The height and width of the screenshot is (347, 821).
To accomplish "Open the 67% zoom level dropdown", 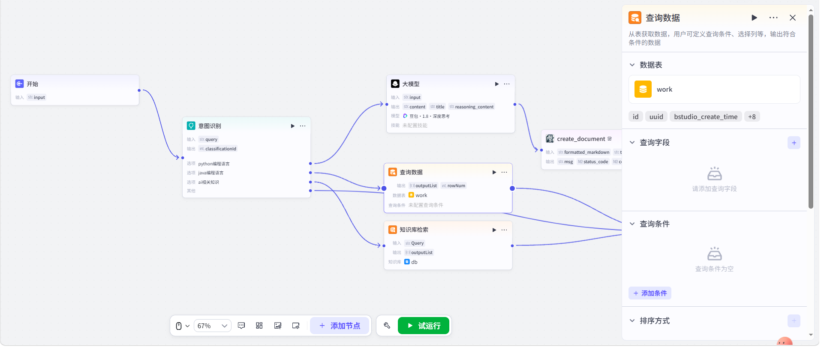I will (x=213, y=326).
